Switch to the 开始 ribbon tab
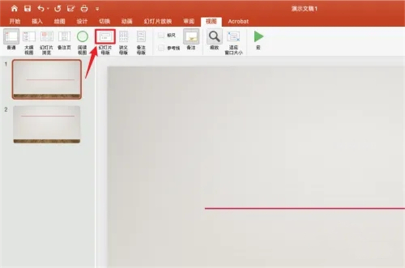 coord(15,21)
